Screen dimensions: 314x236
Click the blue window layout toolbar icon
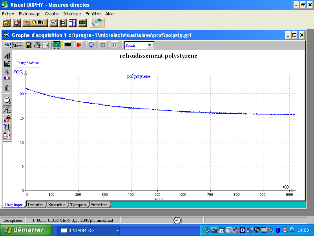tap(72, 23)
